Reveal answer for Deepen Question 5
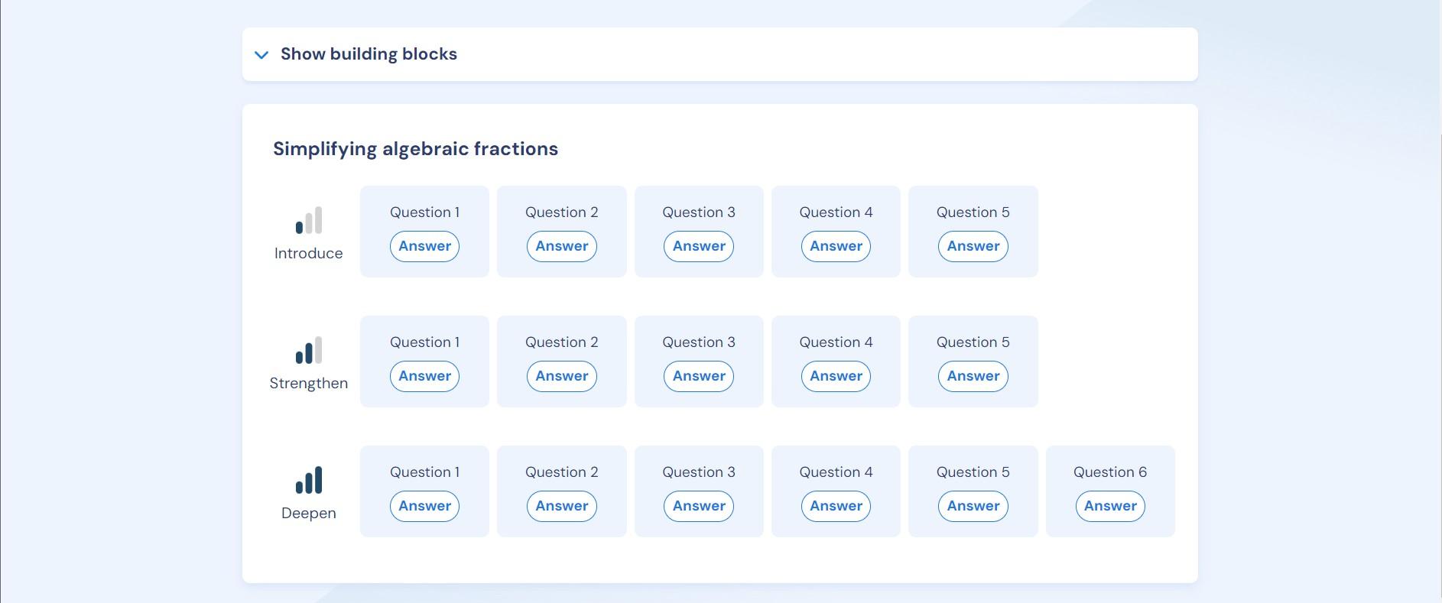The image size is (1442, 603). 973,506
